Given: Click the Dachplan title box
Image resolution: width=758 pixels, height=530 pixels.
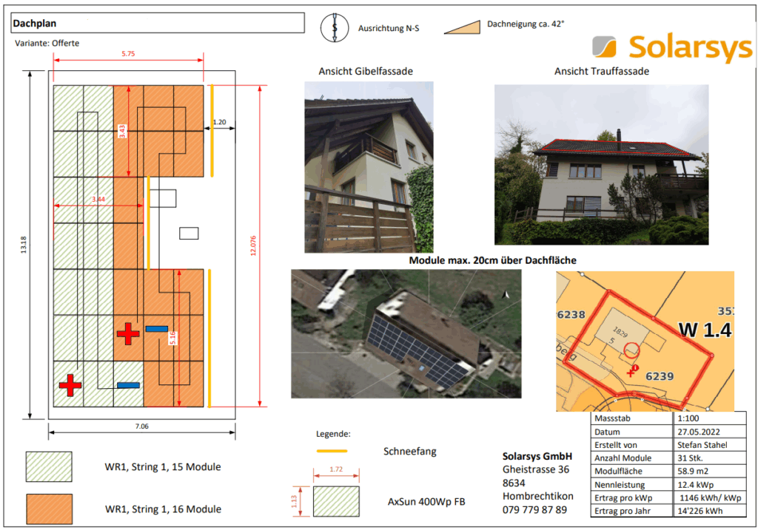Looking at the screenshot, I should pos(158,23).
